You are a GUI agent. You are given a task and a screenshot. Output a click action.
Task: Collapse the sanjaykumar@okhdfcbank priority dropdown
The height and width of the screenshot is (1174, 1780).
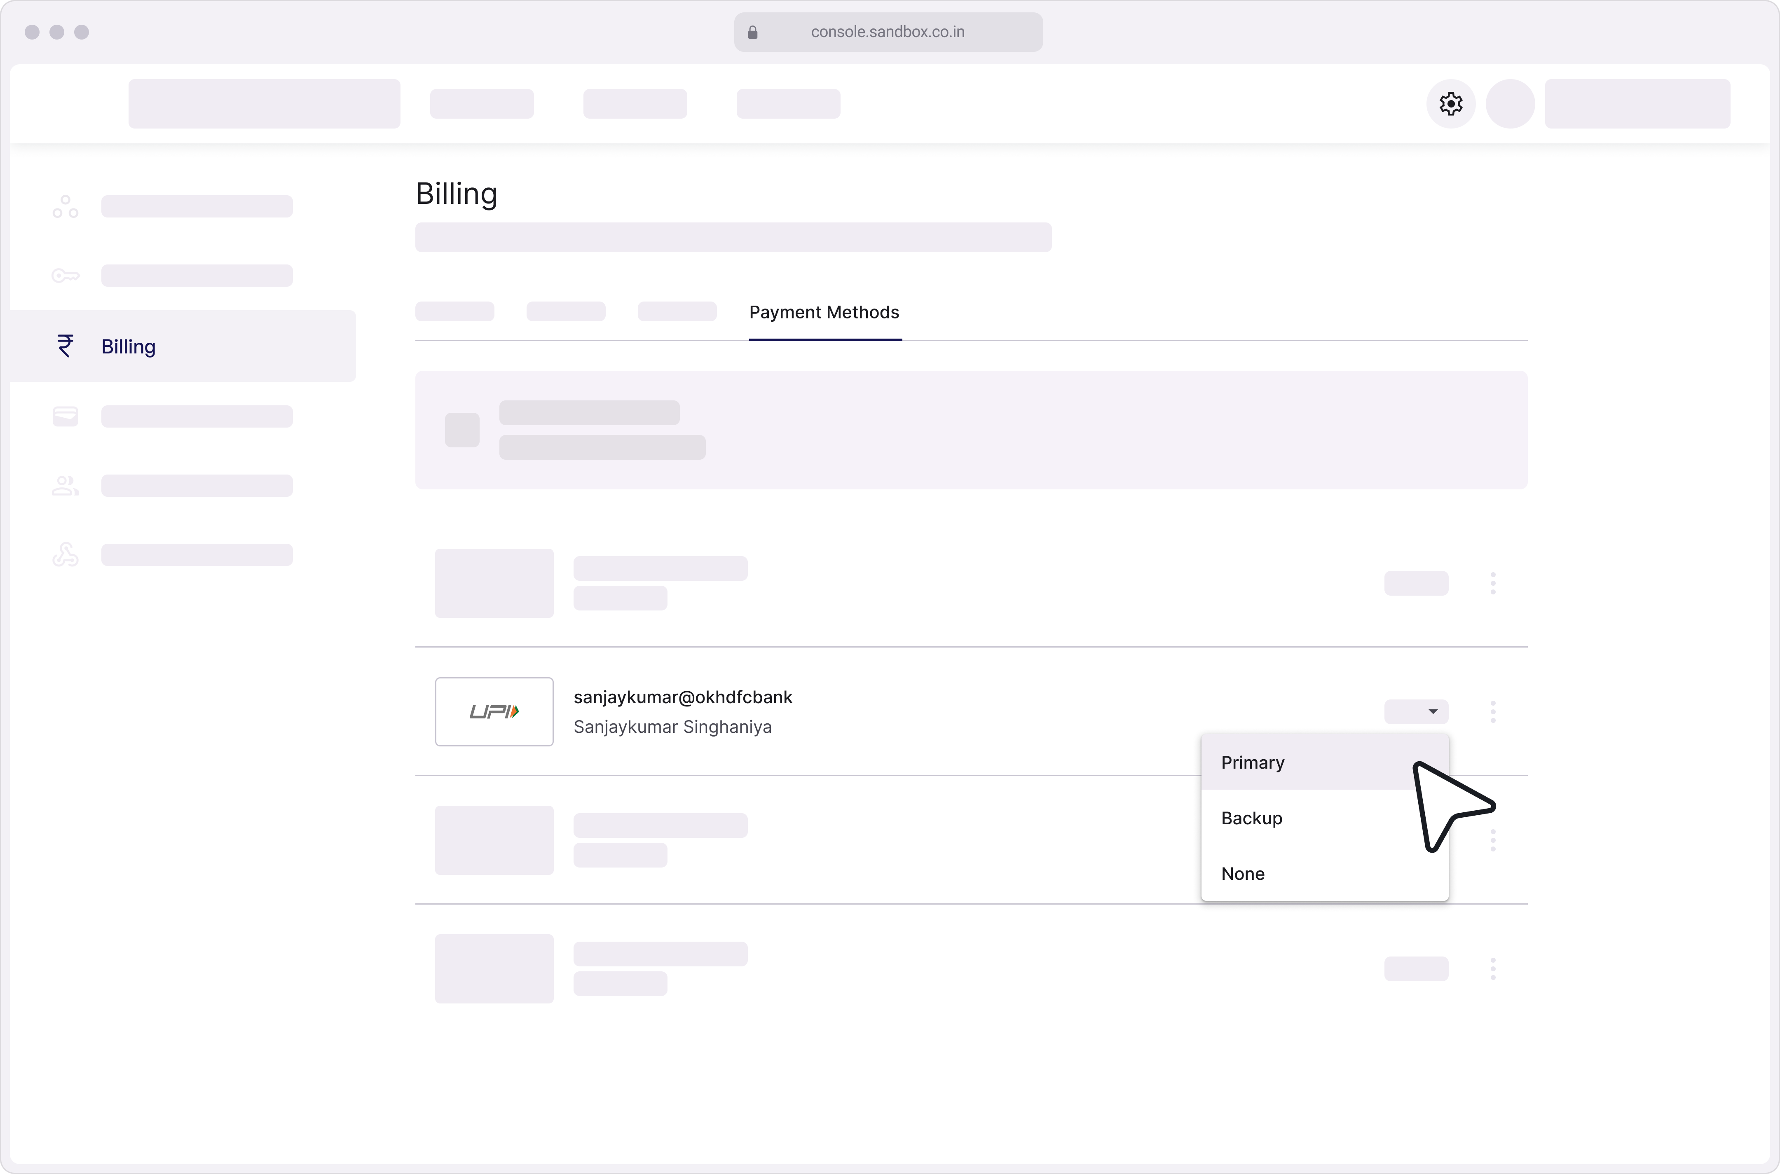1416,711
